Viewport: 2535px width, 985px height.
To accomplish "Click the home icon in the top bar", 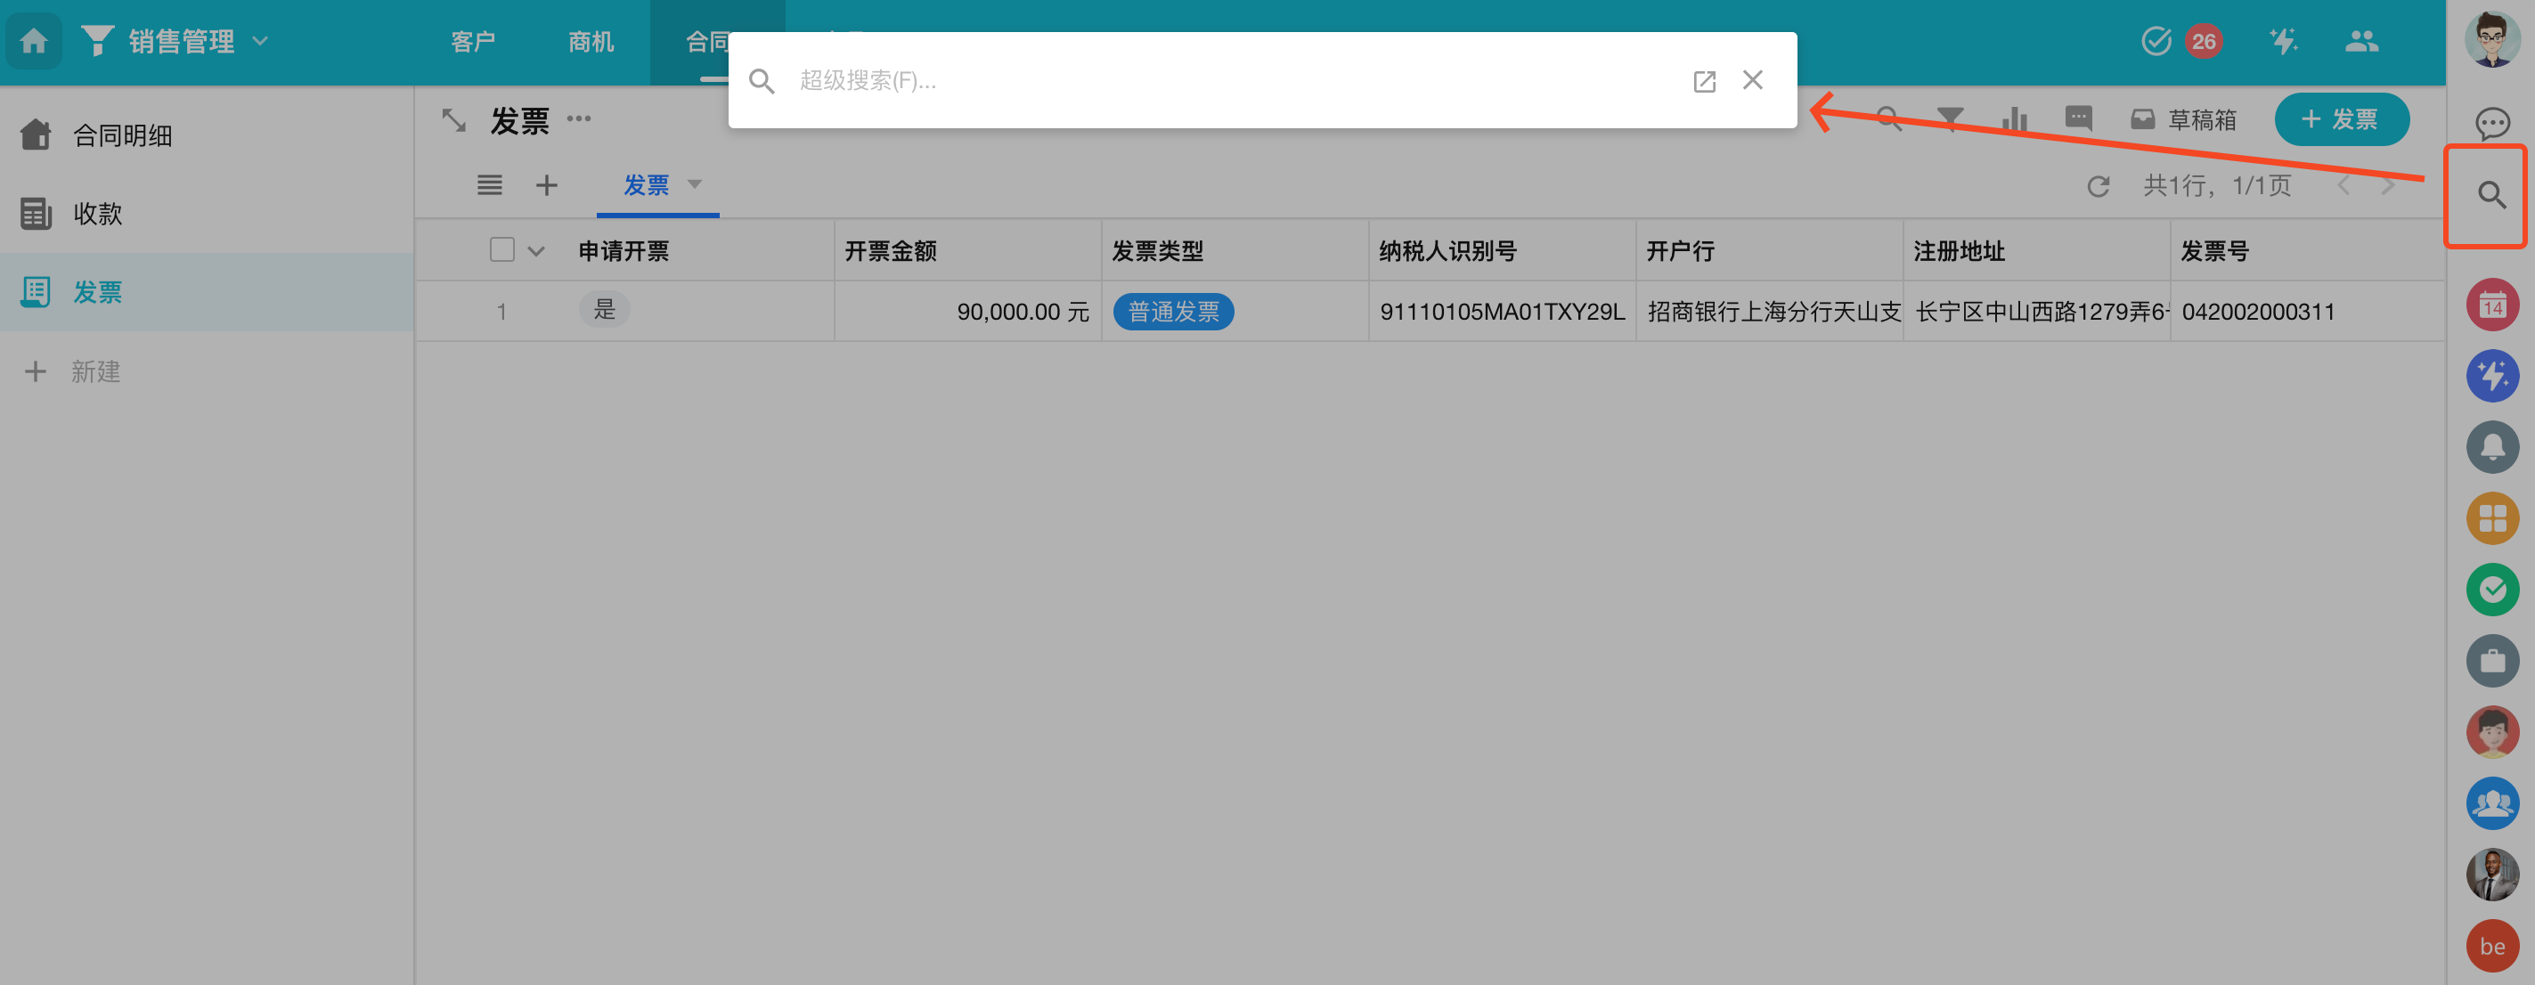I will 34,40.
